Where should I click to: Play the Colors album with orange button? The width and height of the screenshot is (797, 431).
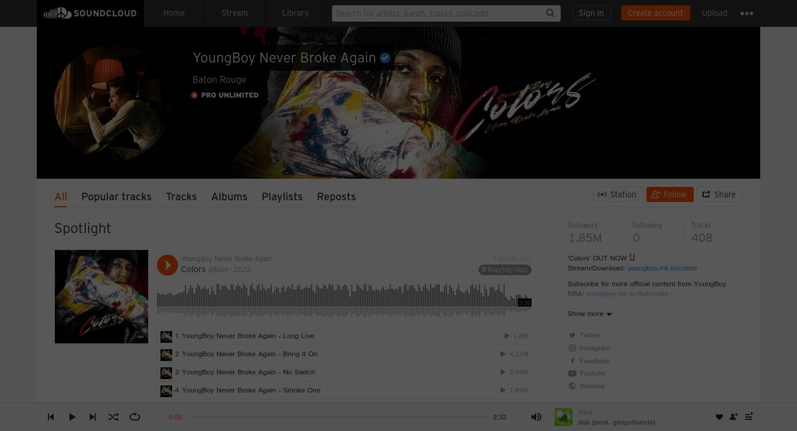167,265
